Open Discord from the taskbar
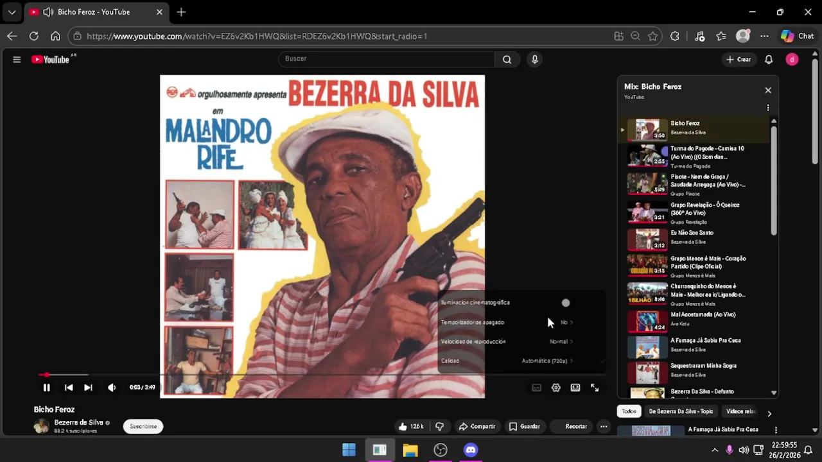 click(471, 450)
